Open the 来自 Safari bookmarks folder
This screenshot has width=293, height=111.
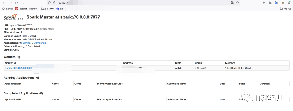(48, 9)
